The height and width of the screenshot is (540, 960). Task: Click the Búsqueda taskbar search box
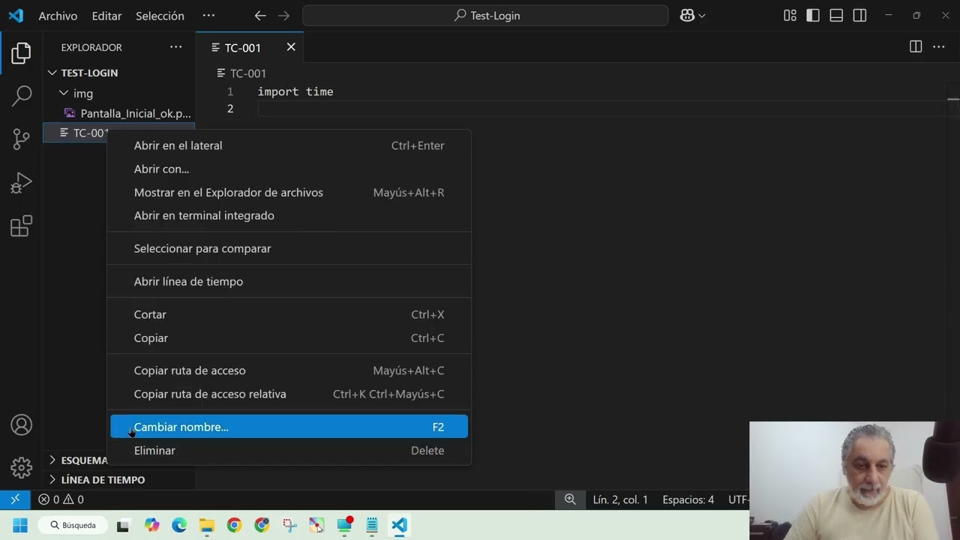73,525
